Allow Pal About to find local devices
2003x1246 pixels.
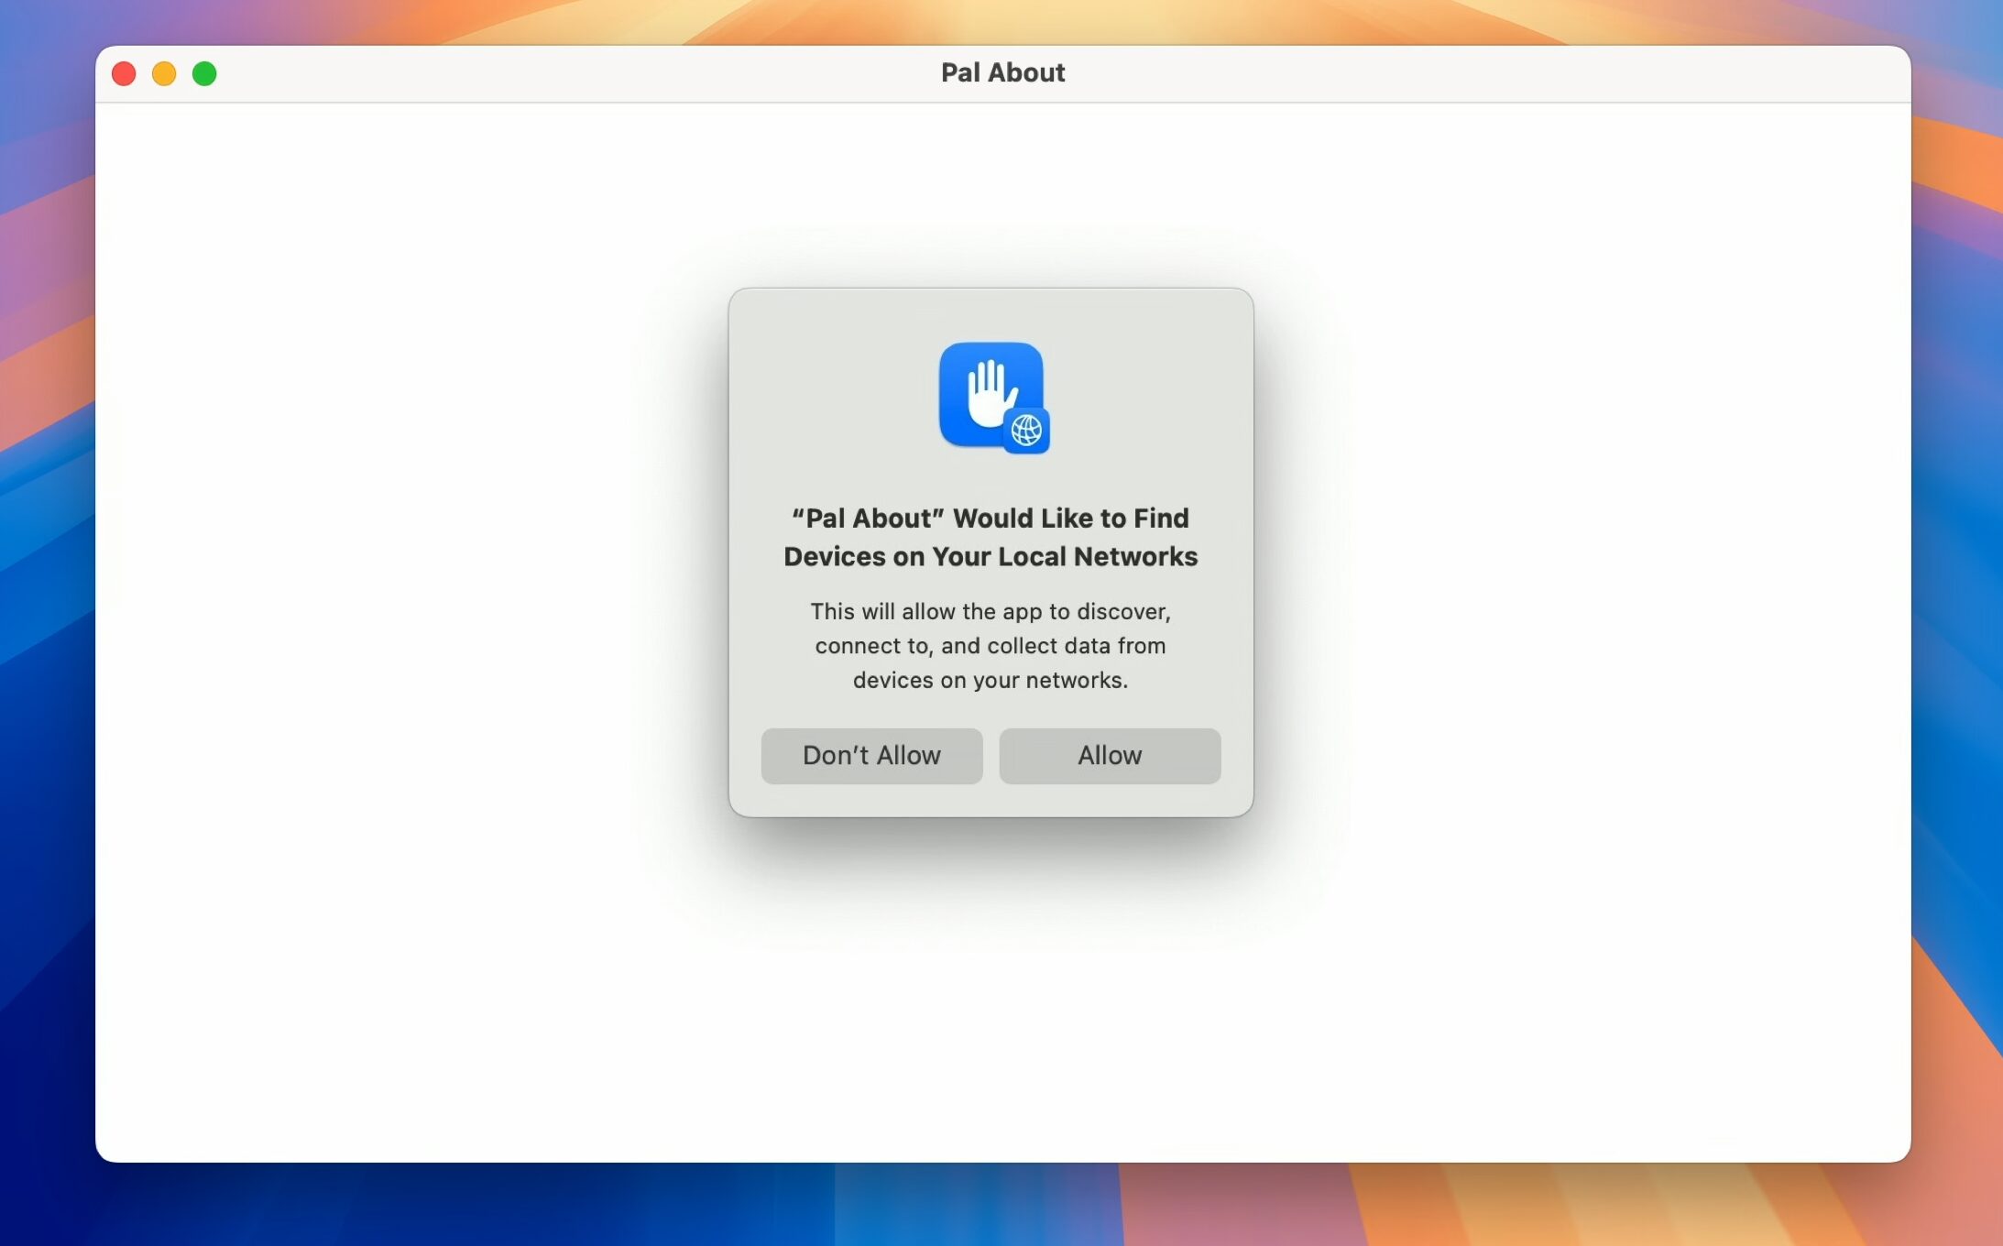1110,756
